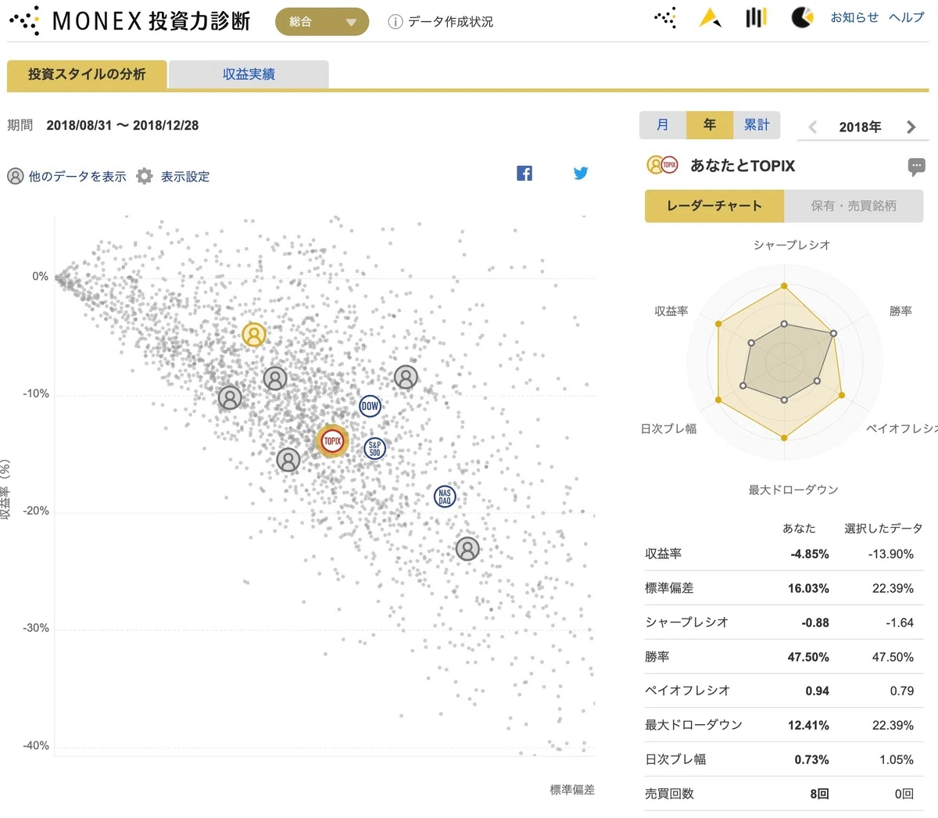Share on Twitter
This screenshot has height=818, width=938.
pos(581,174)
